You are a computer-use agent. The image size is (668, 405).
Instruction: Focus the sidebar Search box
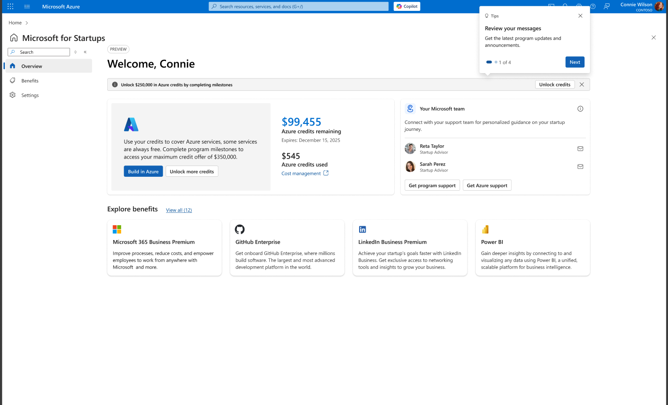pos(39,52)
